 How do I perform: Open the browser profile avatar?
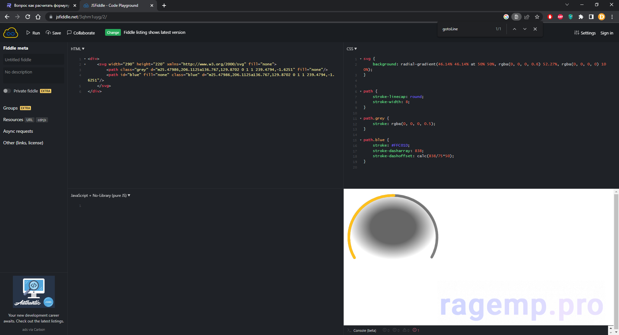click(602, 17)
